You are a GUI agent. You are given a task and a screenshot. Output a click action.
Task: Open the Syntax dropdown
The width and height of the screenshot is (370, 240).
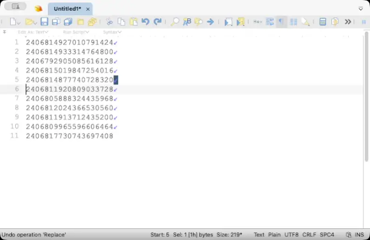112,32
